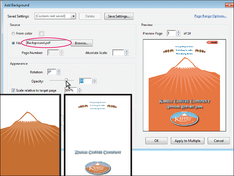
Task: Click the Opacity slider handle
Action: [x=67, y=81]
